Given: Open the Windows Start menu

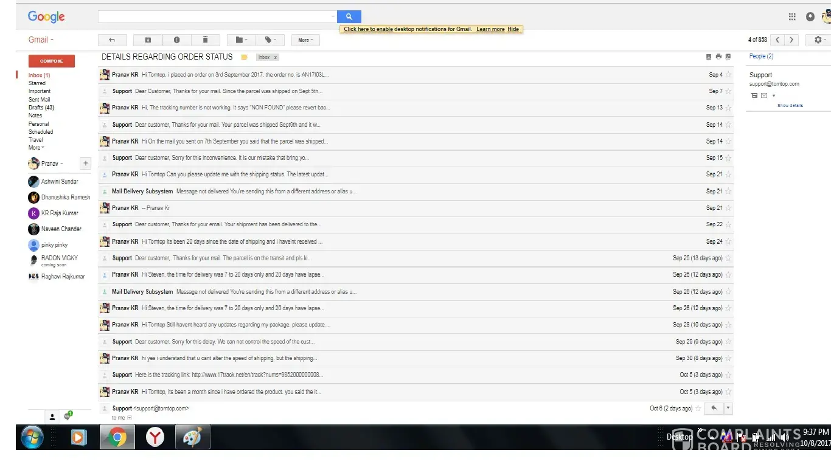Looking at the screenshot, I should pyautogui.click(x=32, y=437).
